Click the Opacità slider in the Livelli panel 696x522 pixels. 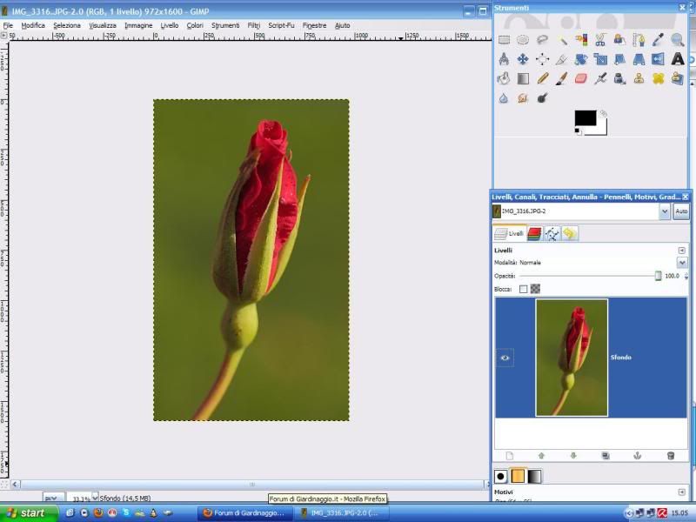[x=589, y=276]
